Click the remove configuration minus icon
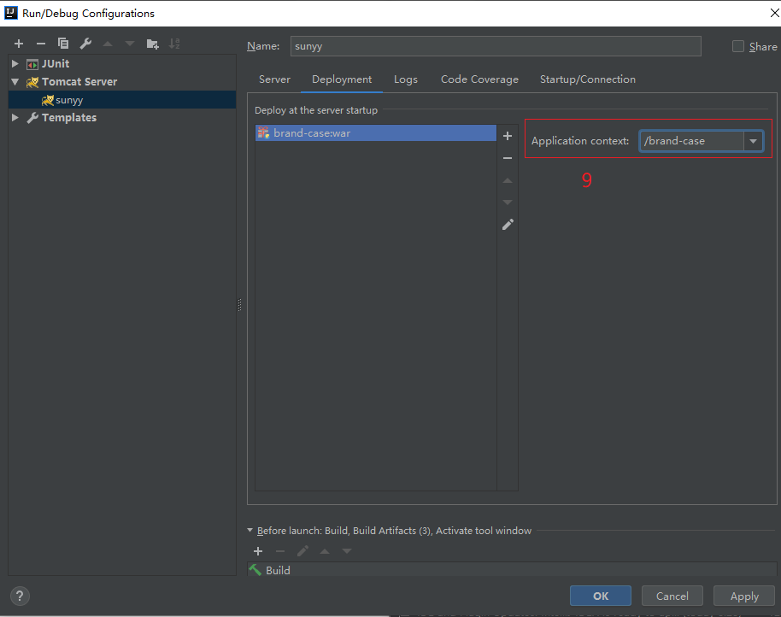This screenshot has width=781, height=617. pos(40,44)
